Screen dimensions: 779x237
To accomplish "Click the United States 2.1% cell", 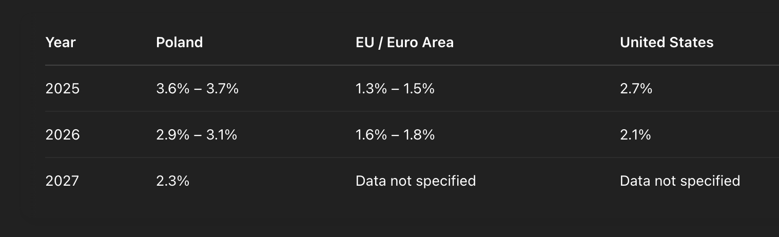I will click(635, 135).
